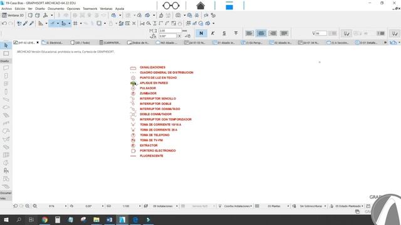This screenshot has height=225, width=401.
Task: Select the Slab tool in the toolbox
Action: [6, 107]
